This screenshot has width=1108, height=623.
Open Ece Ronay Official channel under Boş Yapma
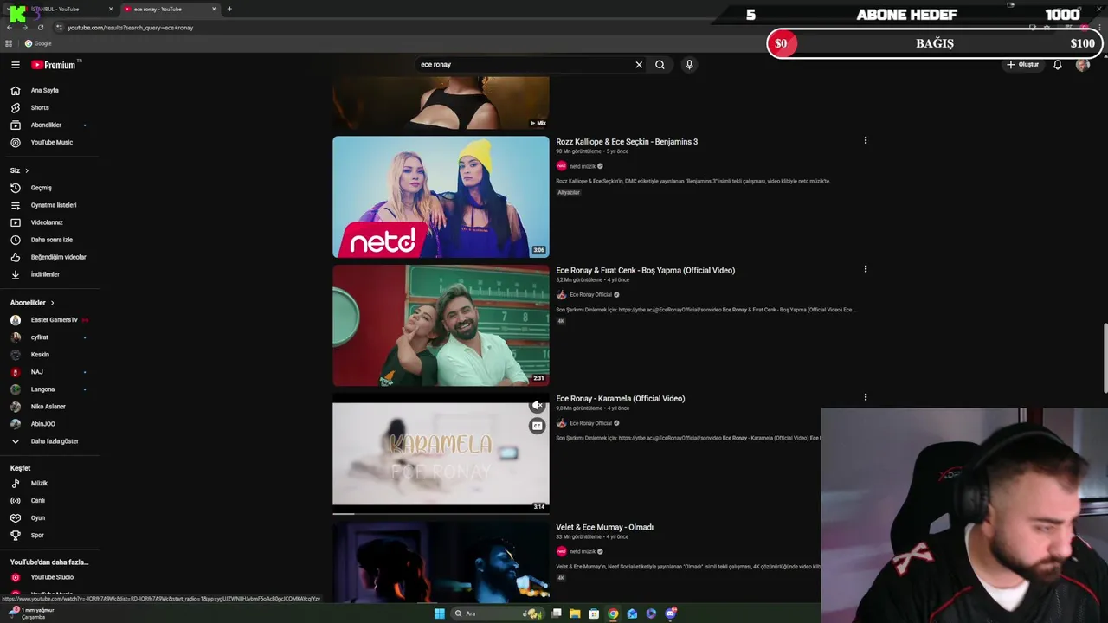590,295
